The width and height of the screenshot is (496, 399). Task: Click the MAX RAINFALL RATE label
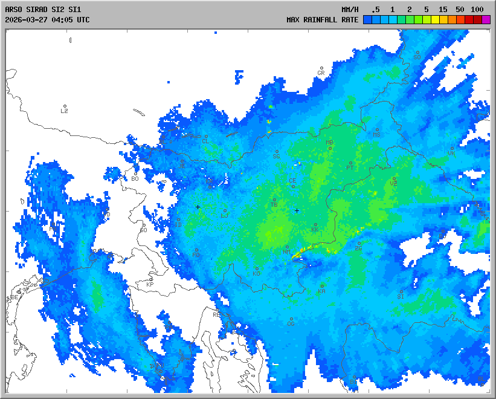[323, 20]
